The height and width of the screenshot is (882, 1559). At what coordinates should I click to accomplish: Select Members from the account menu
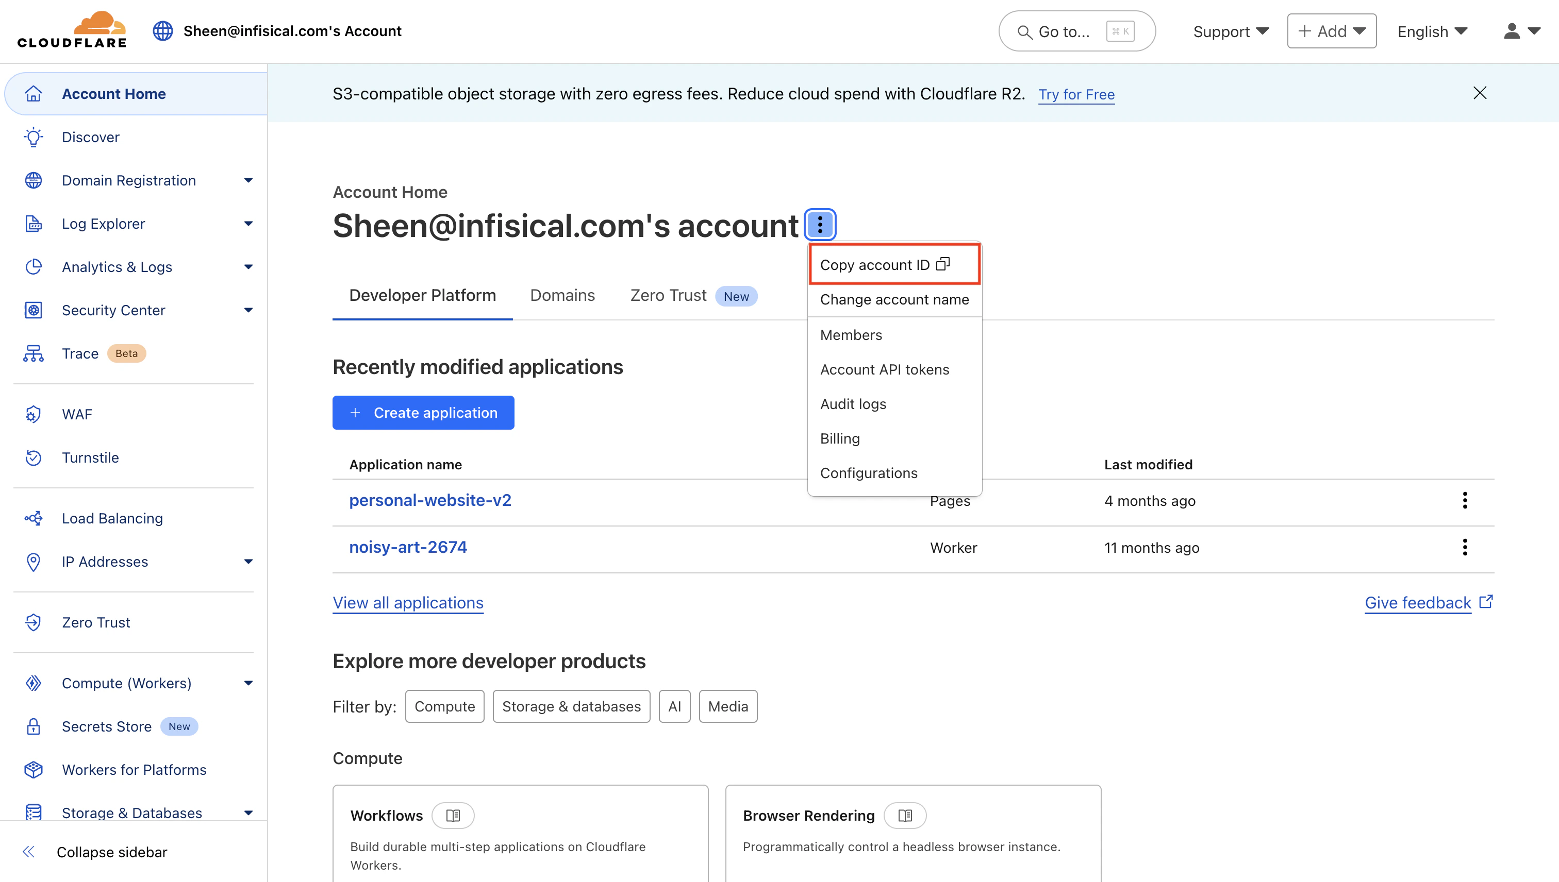(894, 335)
